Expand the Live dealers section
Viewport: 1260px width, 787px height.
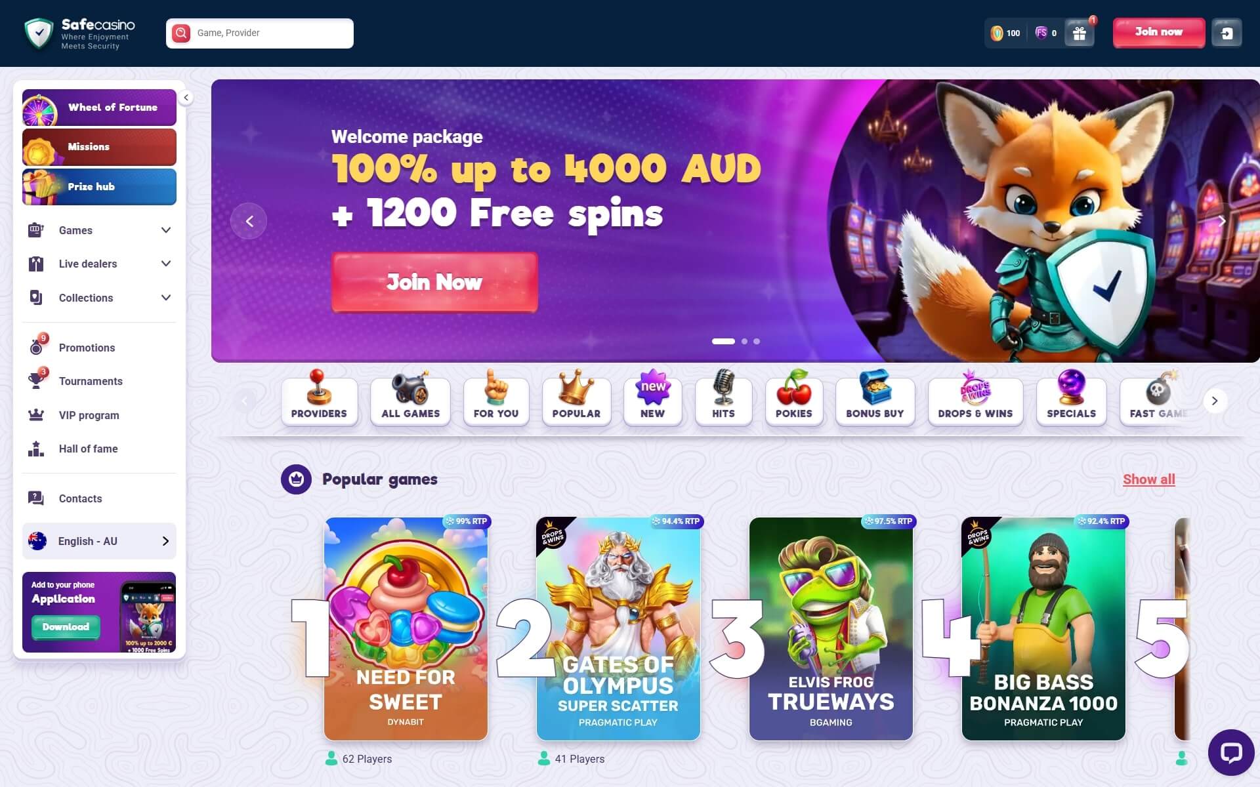(99, 264)
